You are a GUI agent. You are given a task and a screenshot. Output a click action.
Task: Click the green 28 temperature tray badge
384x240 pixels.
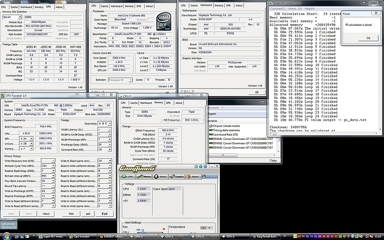[340, 236]
